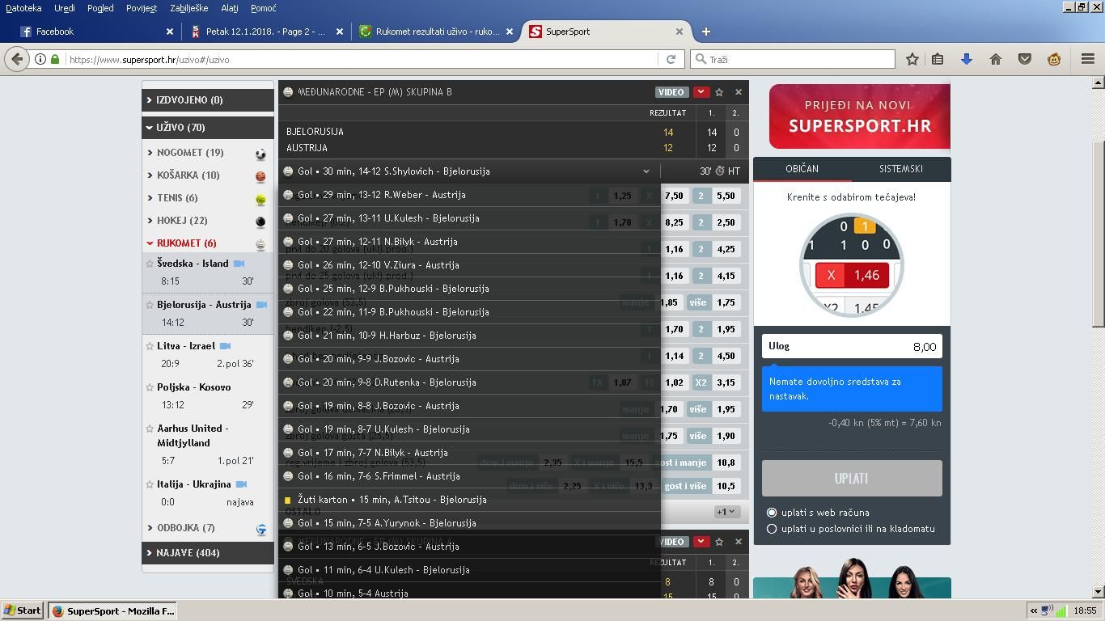The width and height of the screenshot is (1105, 621).
Task: Click the SuperSport - Mozilla taskbar item
Action: click(112, 610)
